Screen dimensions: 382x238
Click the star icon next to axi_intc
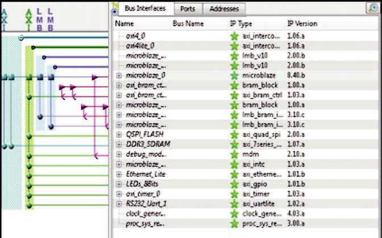coord(234,164)
